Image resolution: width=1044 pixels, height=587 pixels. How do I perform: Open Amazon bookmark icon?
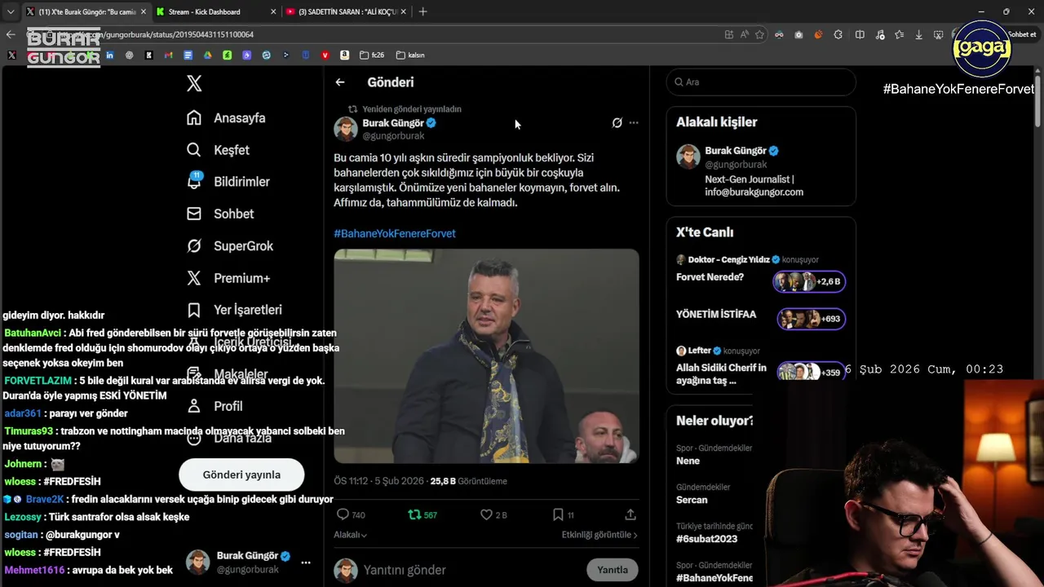pyautogui.click(x=344, y=55)
